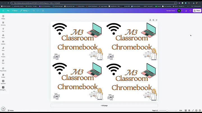Lock the page using lock icon
The height and width of the screenshot is (113, 202).
(x=150, y=20)
